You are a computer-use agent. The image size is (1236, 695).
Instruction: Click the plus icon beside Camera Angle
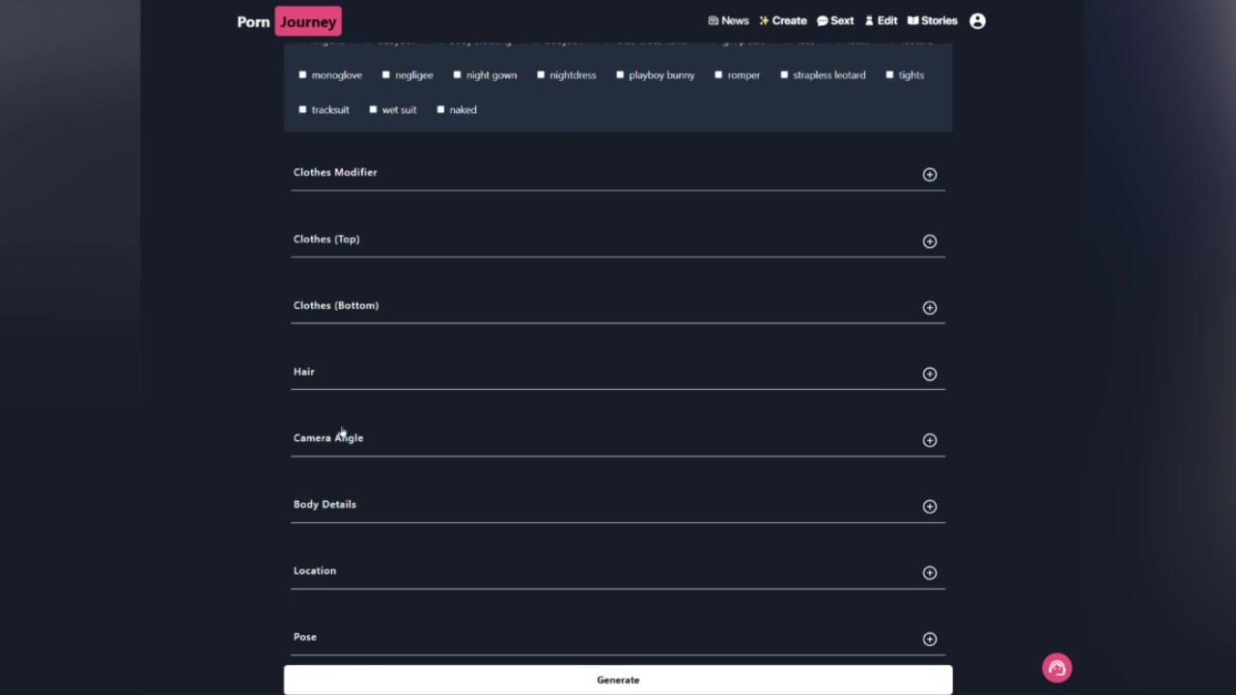click(929, 440)
